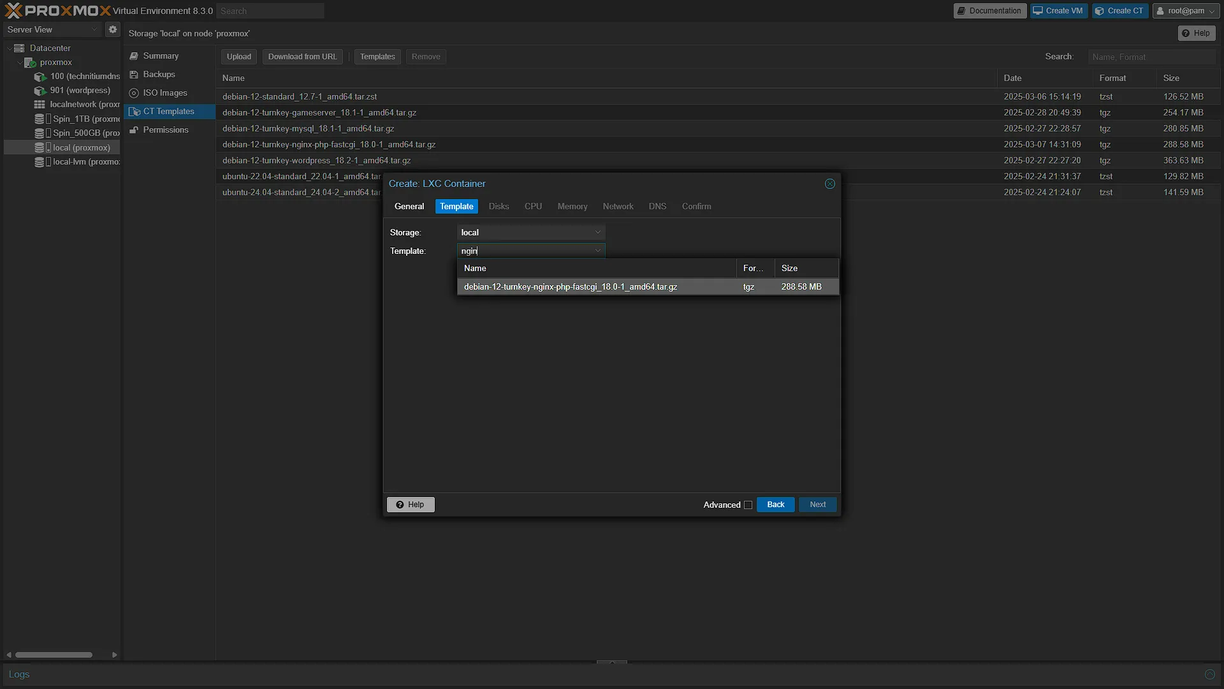Click the Back button in dialog
Screen dimensions: 1224x689
pyautogui.click(x=776, y=505)
